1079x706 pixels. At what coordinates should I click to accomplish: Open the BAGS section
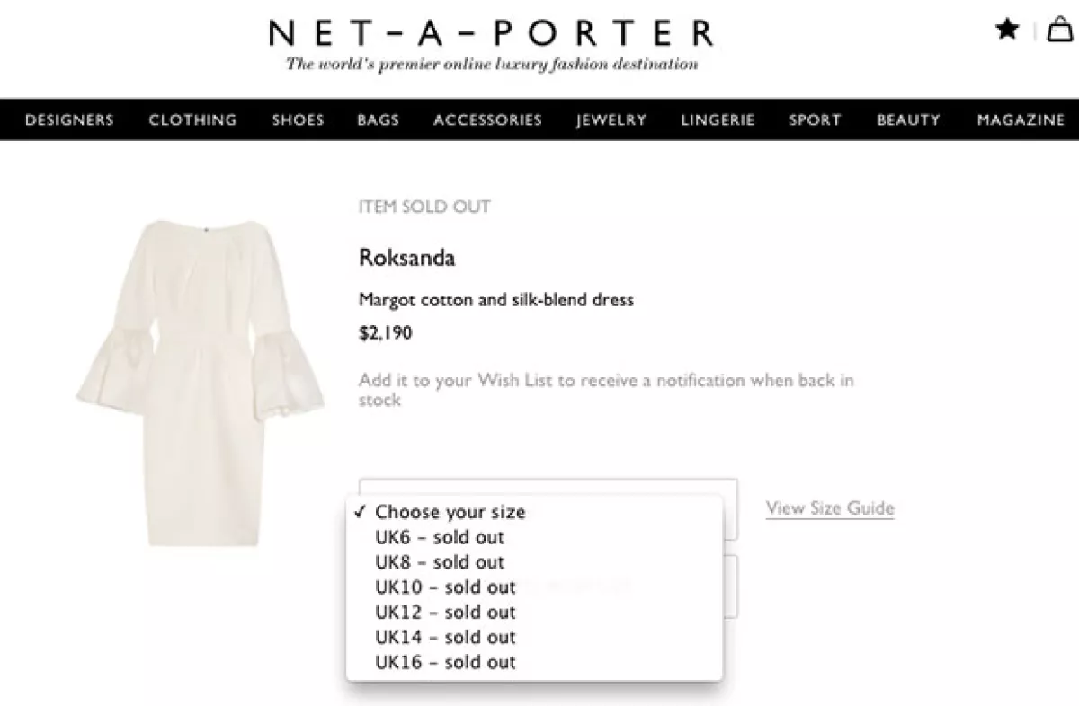(378, 119)
